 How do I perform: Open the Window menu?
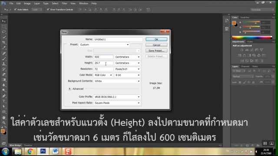(x=83, y=3)
